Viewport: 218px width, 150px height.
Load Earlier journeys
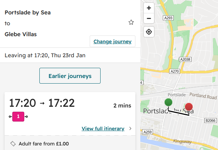[x=70, y=76]
